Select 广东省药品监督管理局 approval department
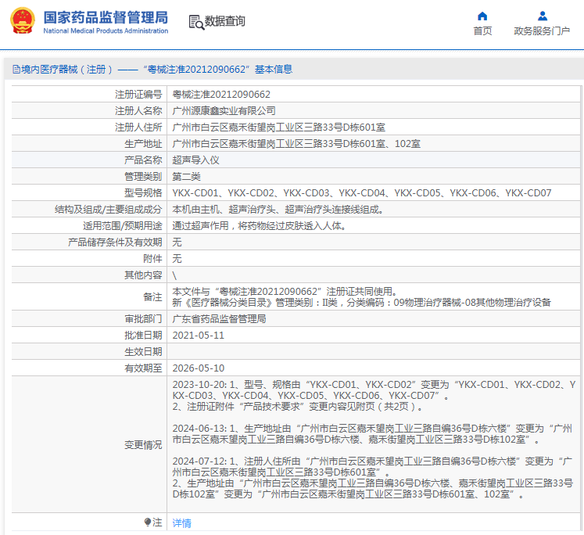The width and height of the screenshot is (584, 535). coord(219,319)
